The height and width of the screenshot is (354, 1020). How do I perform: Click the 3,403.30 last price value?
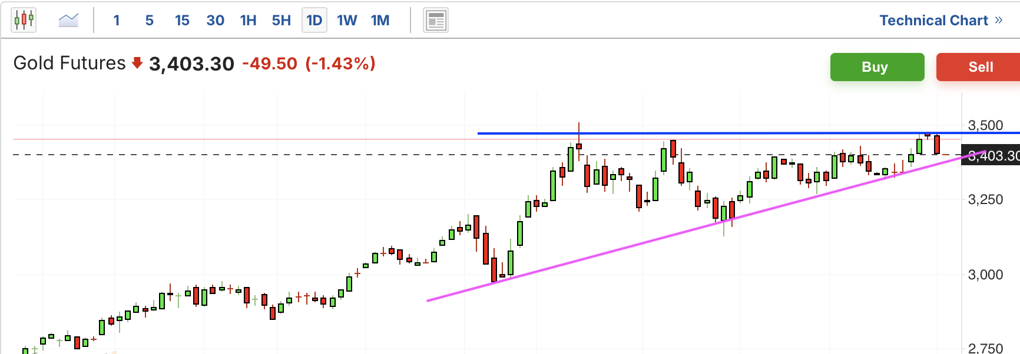click(x=191, y=64)
